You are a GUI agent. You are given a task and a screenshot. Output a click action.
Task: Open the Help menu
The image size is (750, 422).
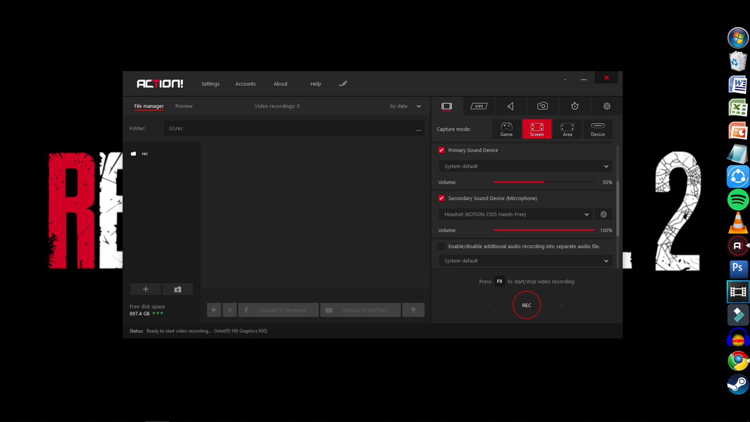[316, 84]
